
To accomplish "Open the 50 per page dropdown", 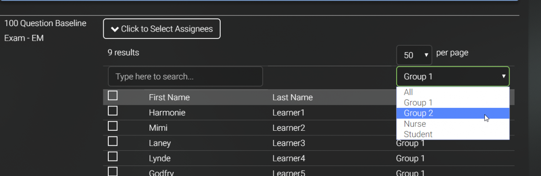I will (414, 55).
